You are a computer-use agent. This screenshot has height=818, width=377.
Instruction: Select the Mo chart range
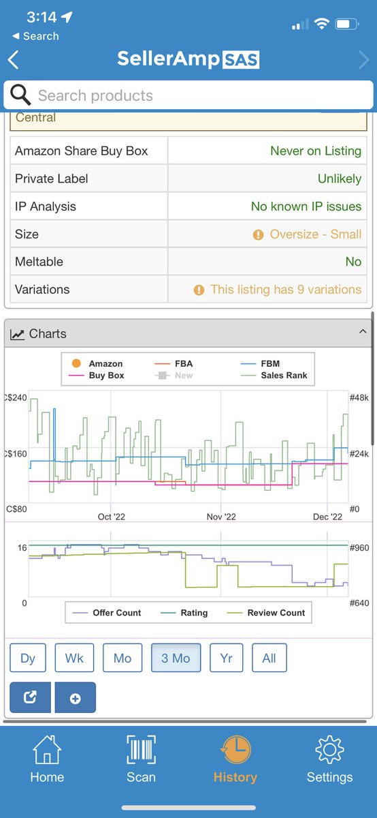coord(122,658)
